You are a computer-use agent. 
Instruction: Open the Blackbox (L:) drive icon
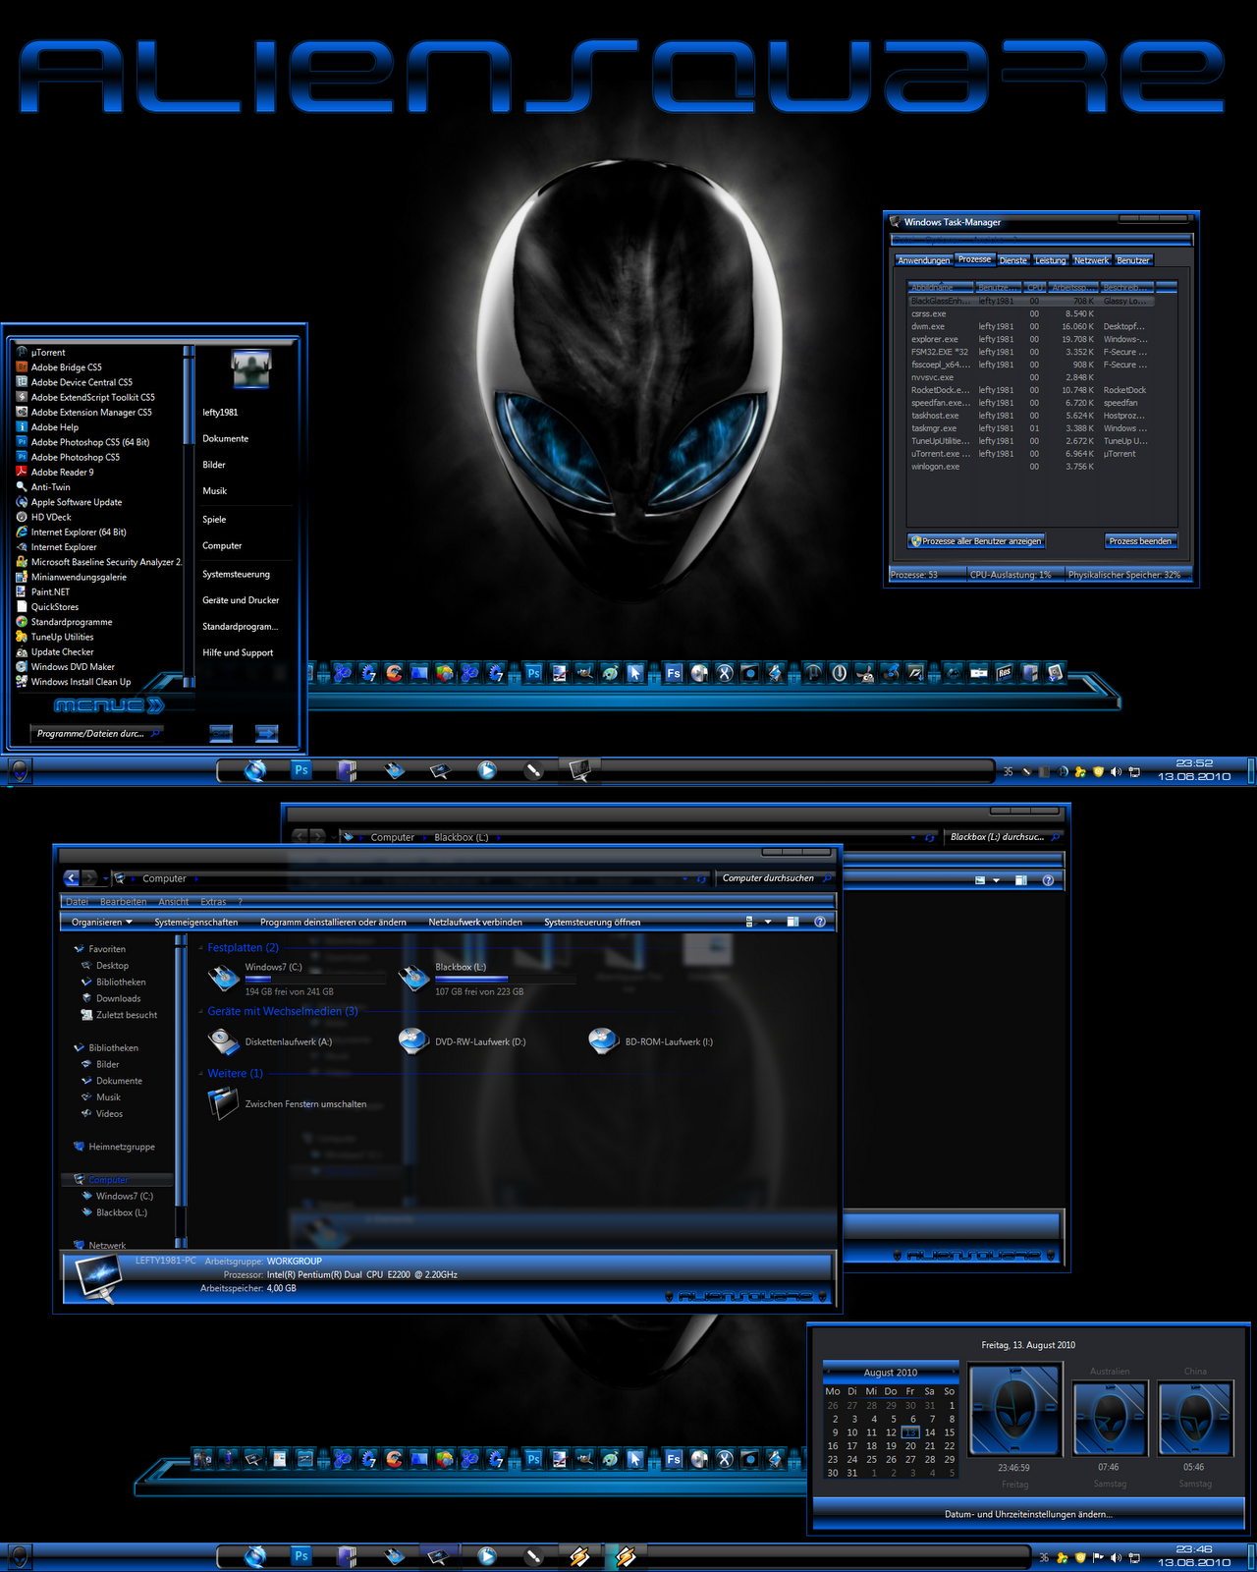(x=413, y=979)
